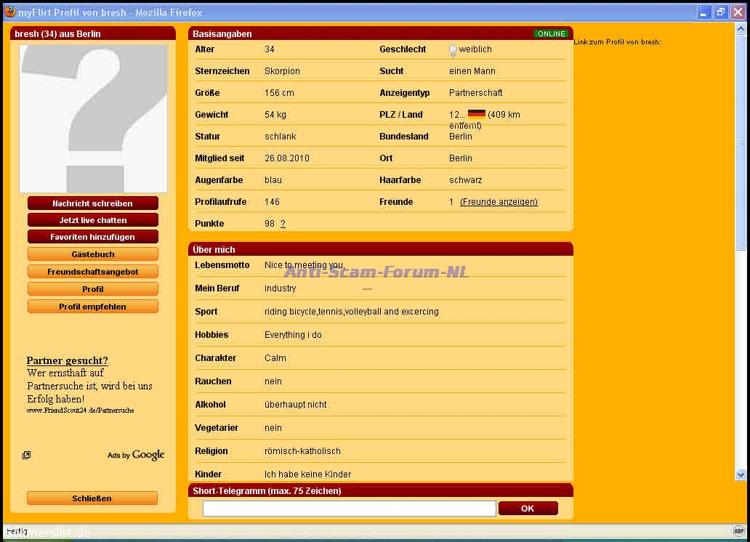
Task: Click the small ad info icon beside Ads by Google
Action: (x=26, y=456)
